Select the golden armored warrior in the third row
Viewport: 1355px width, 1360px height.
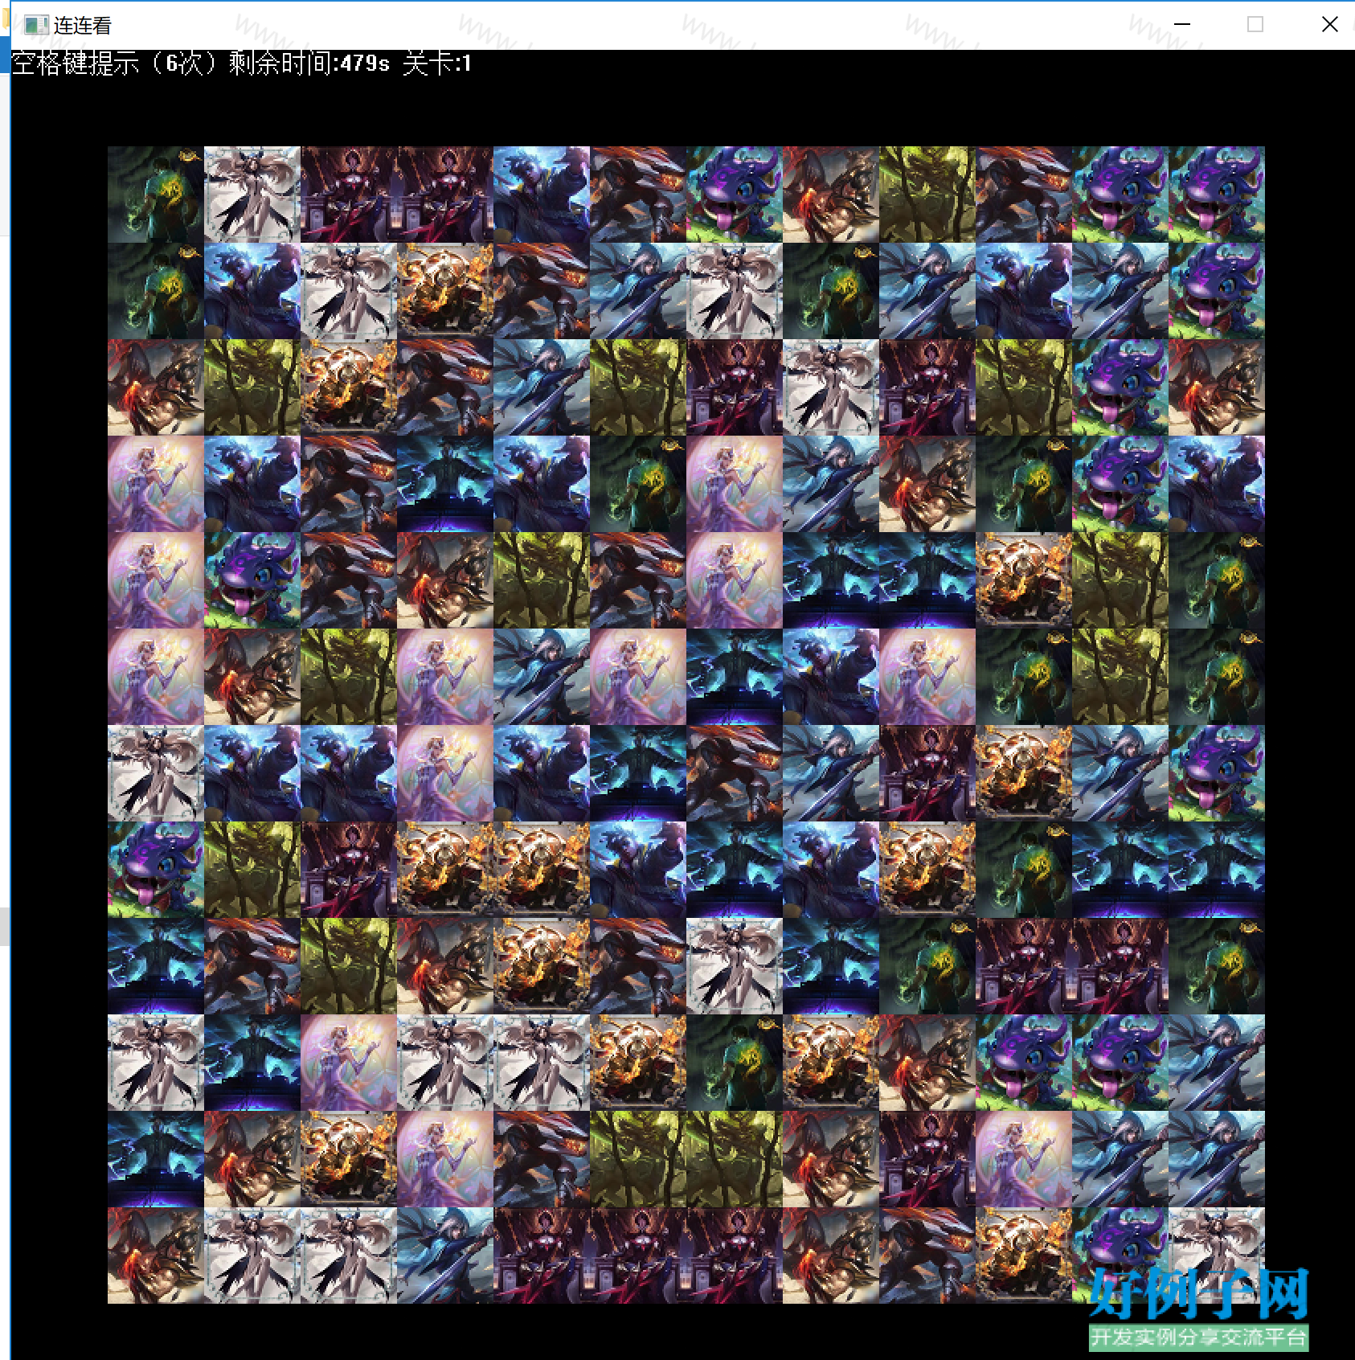(x=349, y=387)
